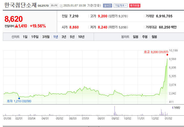This screenshot has height=127, width=184.
Task: Click the low price value 8,240
Action: tap(103, 27)
